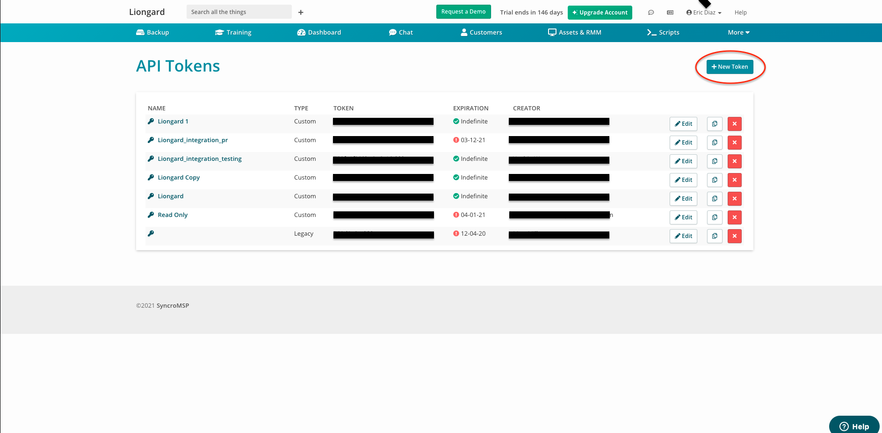Open Assets & RMM section

coord(575,32)
